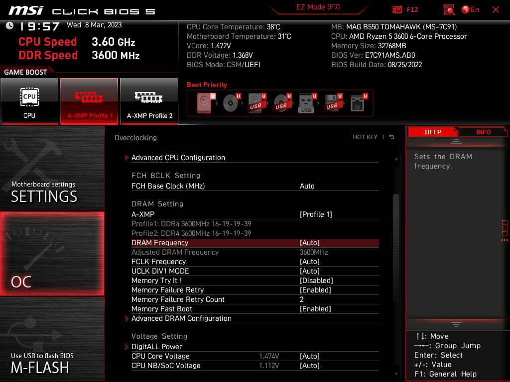The height and width of the screenshot is (382, 510).
Task: Open UCLK DIV1 MODE [Auto] dropdown
Action: coord(310,271)
